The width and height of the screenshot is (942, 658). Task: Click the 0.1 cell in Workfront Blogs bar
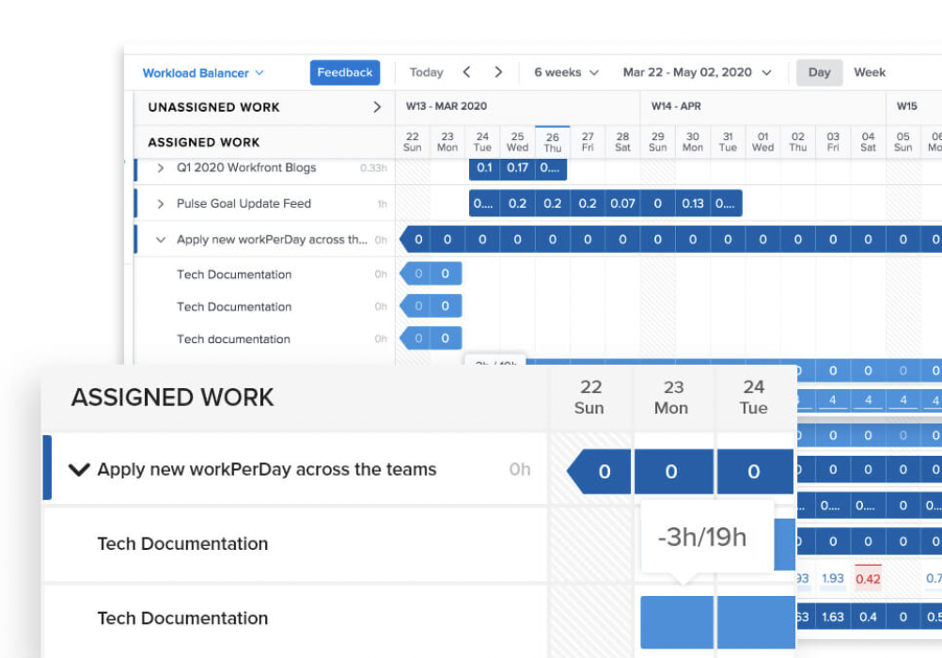click(484, 167)
